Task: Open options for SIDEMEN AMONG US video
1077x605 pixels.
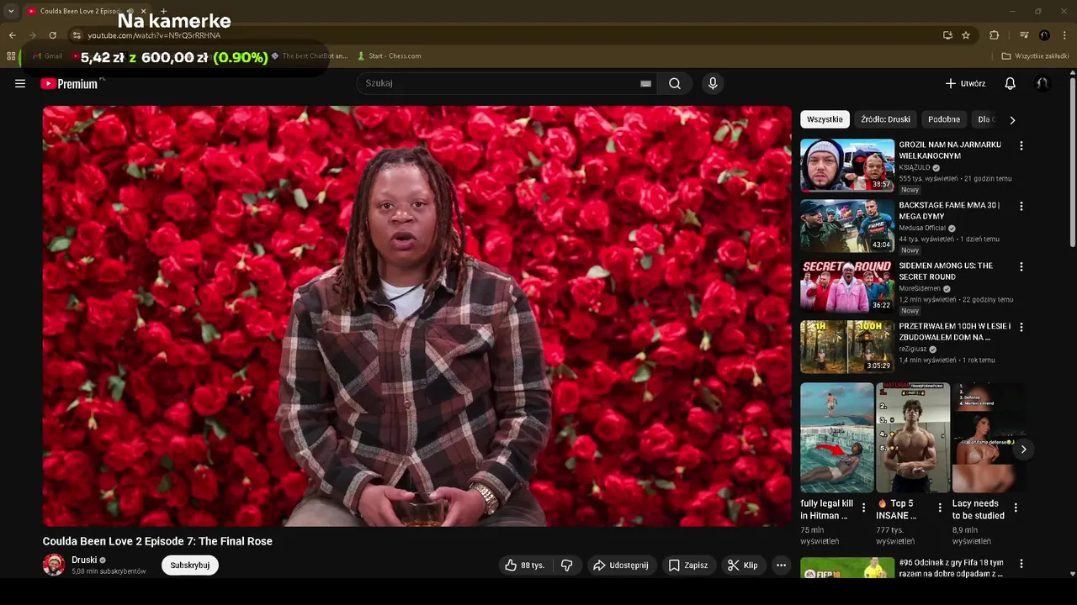Action: point(1021,266)
